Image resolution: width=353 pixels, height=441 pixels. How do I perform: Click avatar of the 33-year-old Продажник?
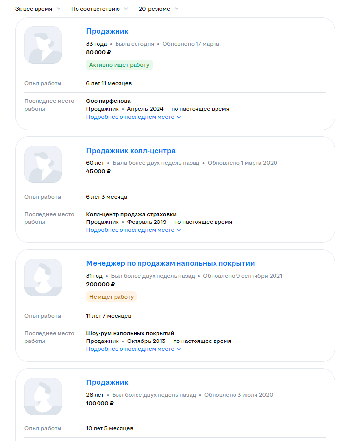pyautogui.click(x=43, y=45)
